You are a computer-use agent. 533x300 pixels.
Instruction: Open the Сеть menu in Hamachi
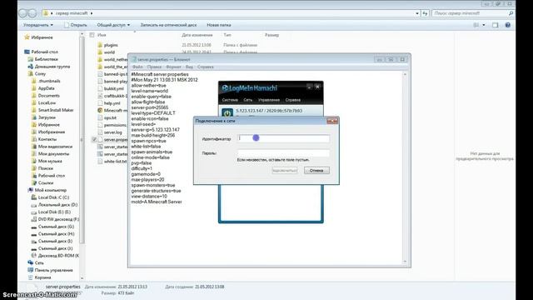click(x=248, y=100)
